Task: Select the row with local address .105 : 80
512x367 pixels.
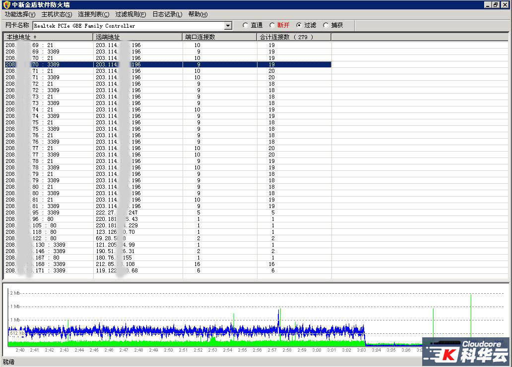Action: pyautogui.click(x=168, y=225)
